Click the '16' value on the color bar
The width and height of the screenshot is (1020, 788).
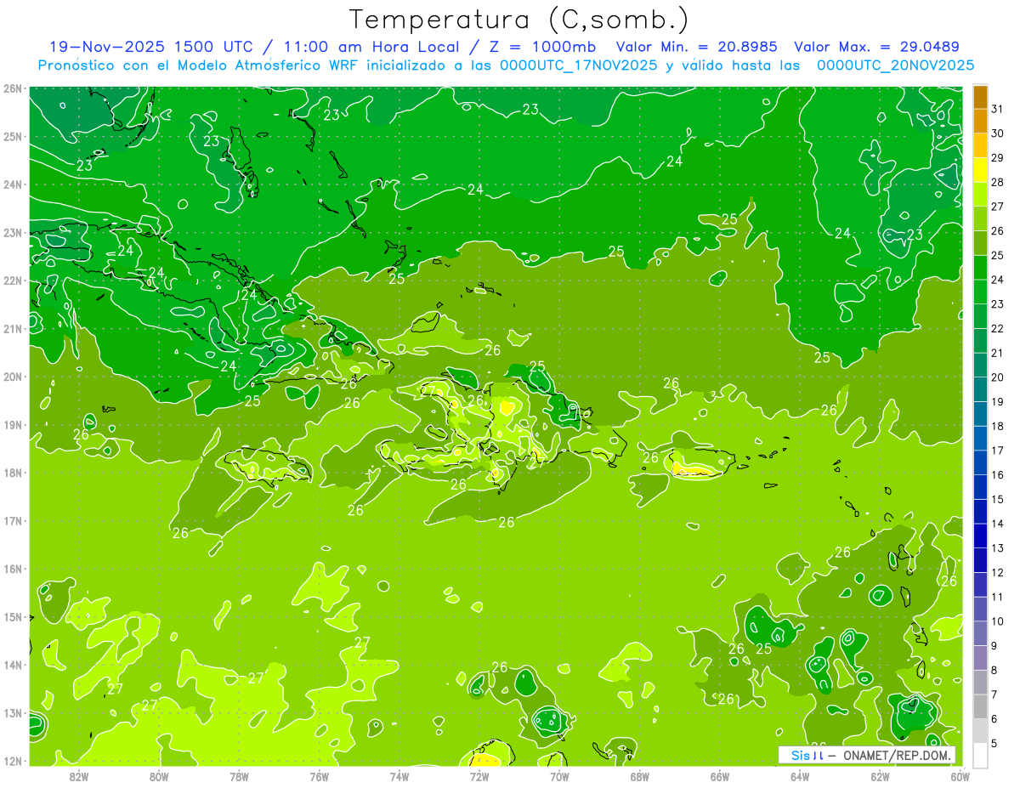pos(998,474)
